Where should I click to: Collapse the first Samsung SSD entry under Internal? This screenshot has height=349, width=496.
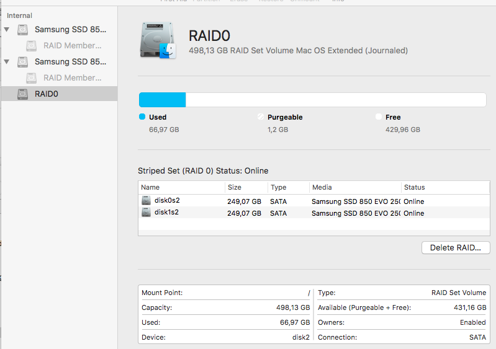tap(7, 29)
